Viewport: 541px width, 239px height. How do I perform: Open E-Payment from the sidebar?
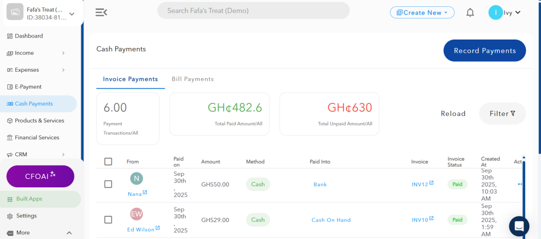(x=28, y=87)
